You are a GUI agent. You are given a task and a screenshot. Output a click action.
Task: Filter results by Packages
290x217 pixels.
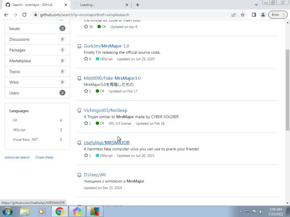(x=37, y=50)
